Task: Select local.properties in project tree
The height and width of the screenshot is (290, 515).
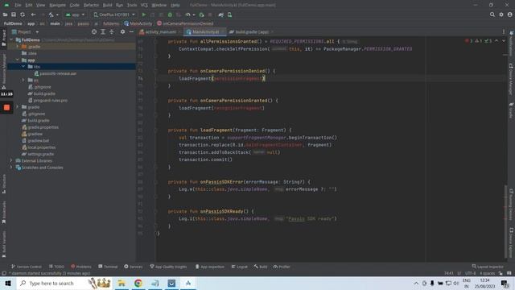Action: click(x=41, y=147)
